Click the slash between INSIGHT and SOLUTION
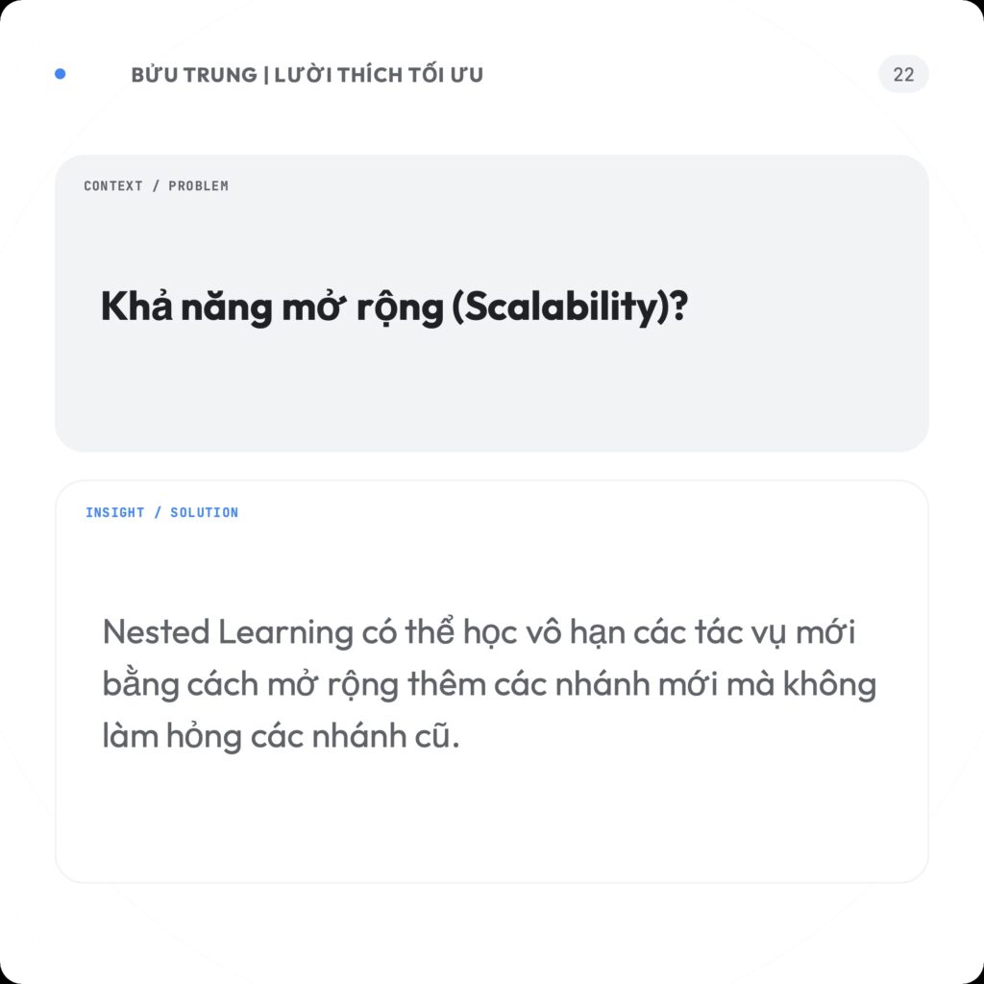The image size is (984, 984). pyautogui.click(x=158, y=512)
